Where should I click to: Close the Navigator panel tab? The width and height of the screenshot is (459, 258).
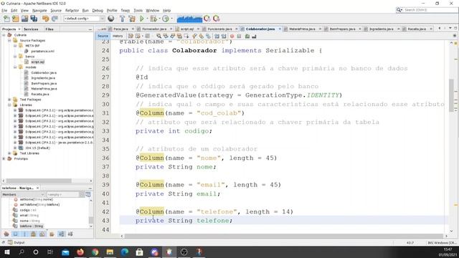coord(38,188)
